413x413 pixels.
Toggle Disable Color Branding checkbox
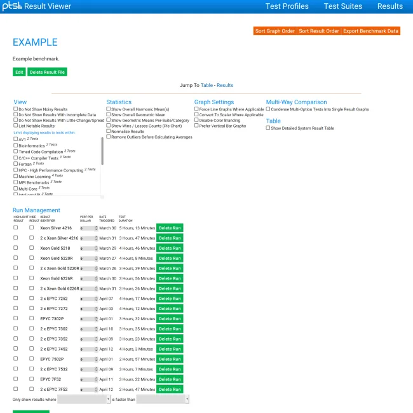coord(196,120)
